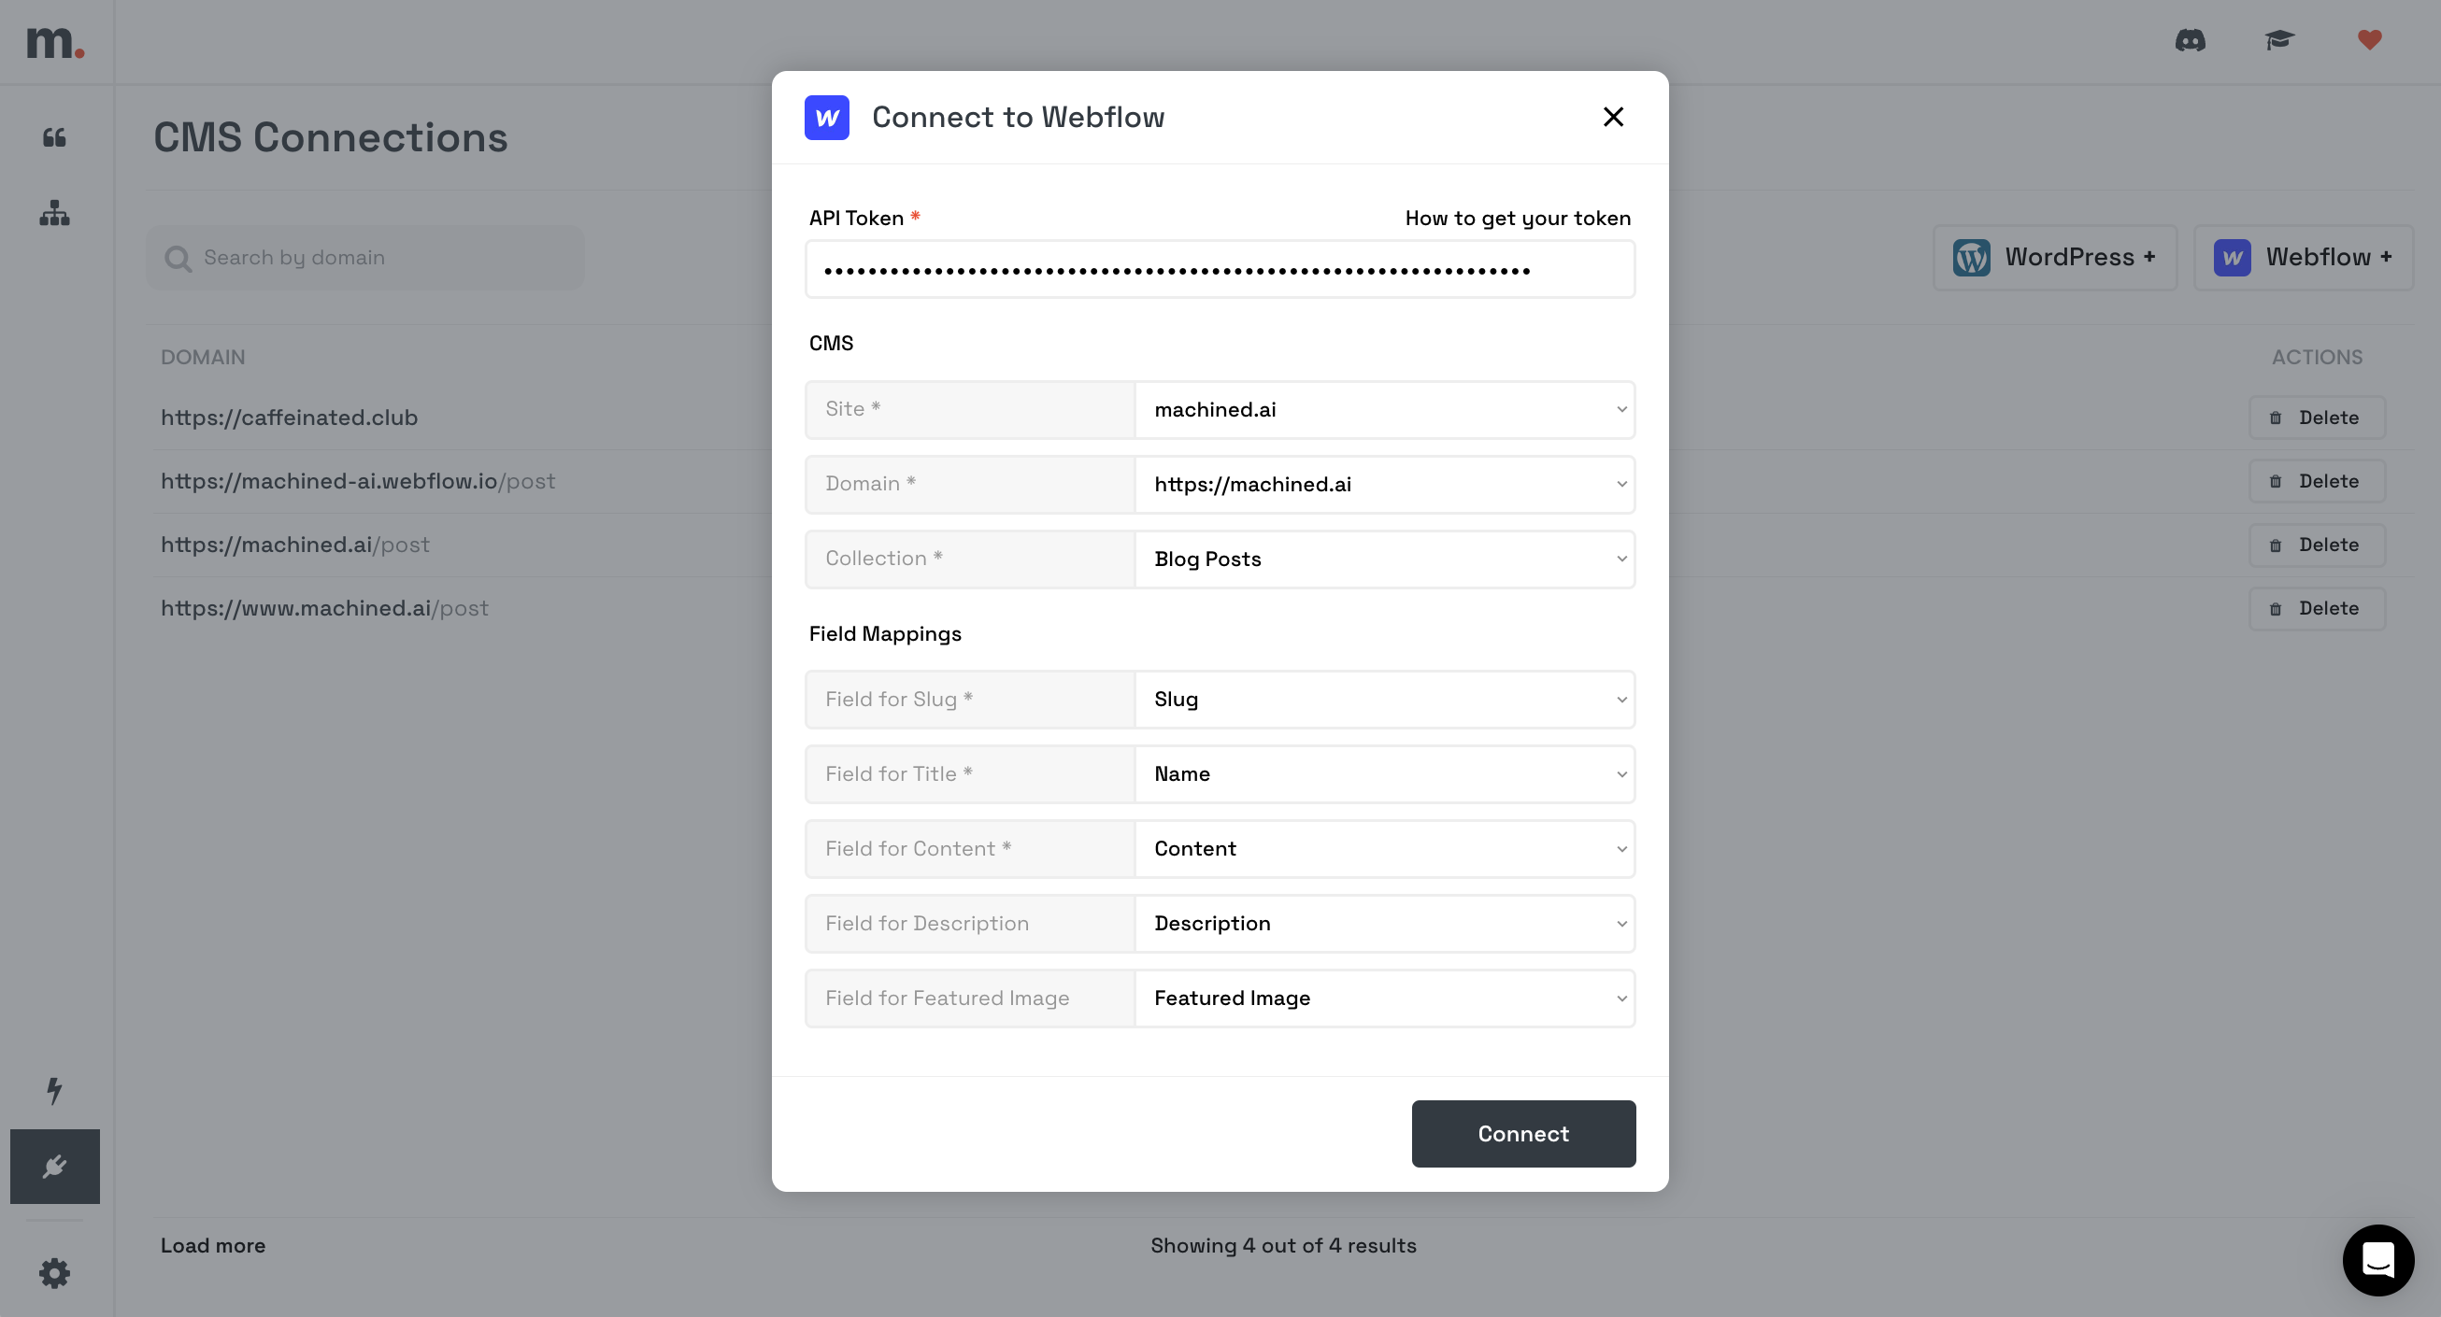Delete the caffeinated.club connection
2441x1317 pixels.
pyautogui.click(x=2317, y=418)
